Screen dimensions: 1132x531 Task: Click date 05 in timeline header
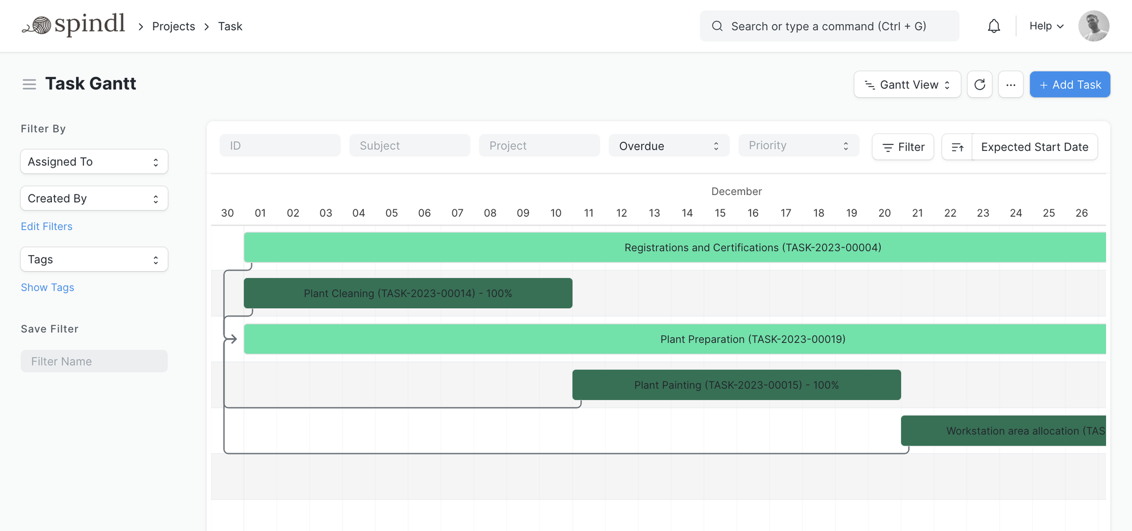(391, 213)
